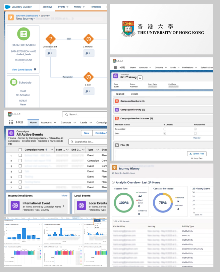Switch to the Details tab

point(134,94)
